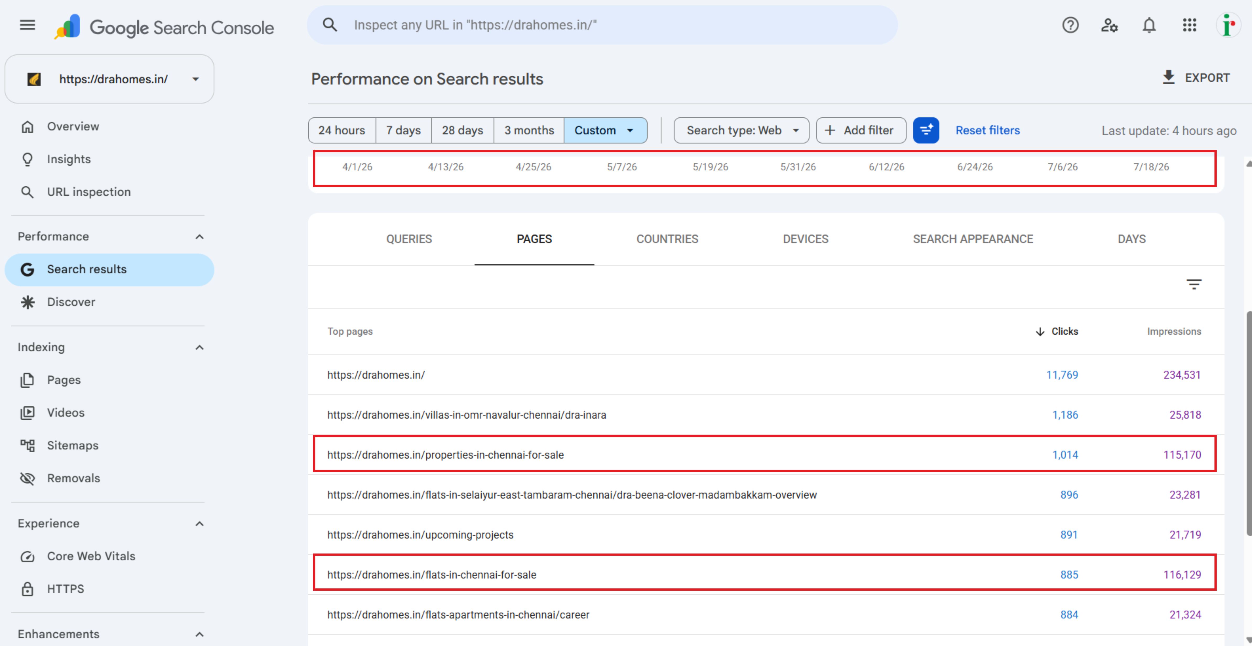Click the URL inspection search field
The image size is (1252, 646).
pyautogui.click(x=602, y=25)
